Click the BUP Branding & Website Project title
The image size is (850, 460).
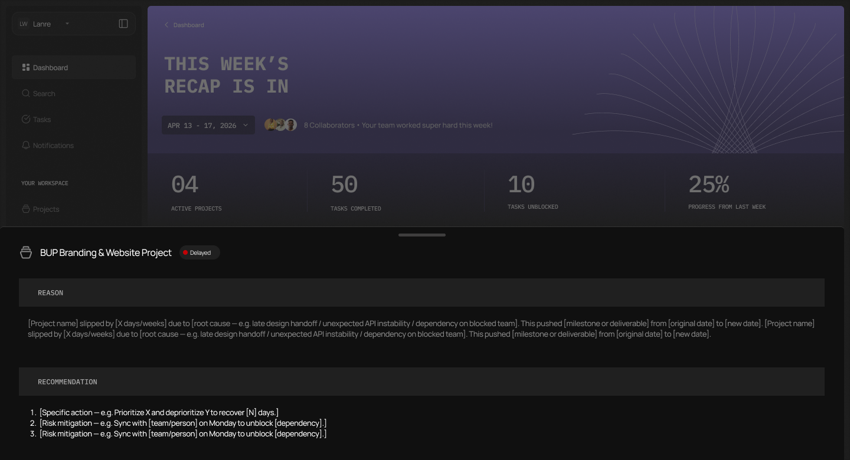point(106,252)
